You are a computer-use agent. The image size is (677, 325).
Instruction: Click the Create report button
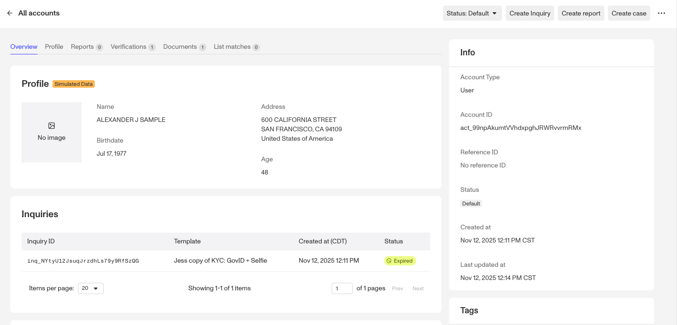coord(581,13)
